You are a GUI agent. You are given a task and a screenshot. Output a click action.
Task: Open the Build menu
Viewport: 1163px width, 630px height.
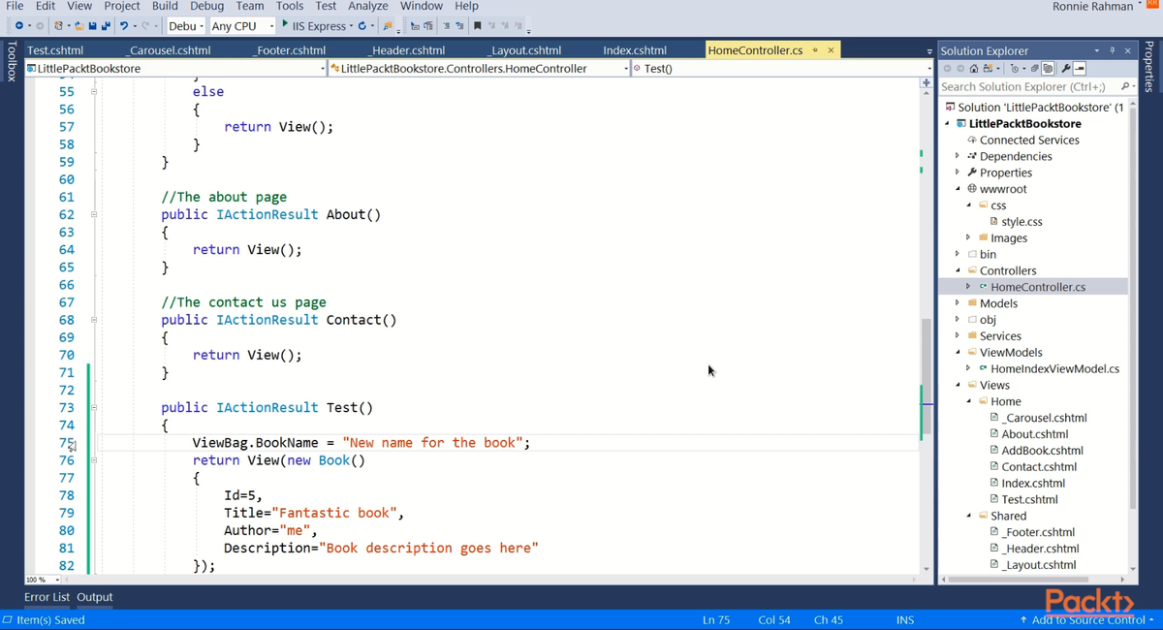pyautogui.click(x=165, y=6)
